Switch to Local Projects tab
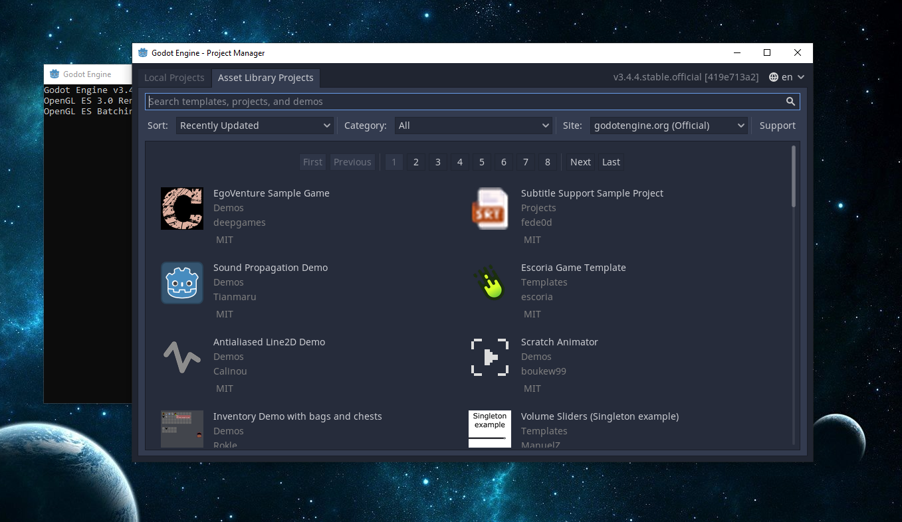 pos(174,78)
